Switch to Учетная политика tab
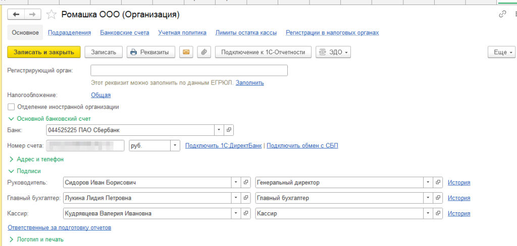Screen dimensions: 517x246 (x=182, y=33)
